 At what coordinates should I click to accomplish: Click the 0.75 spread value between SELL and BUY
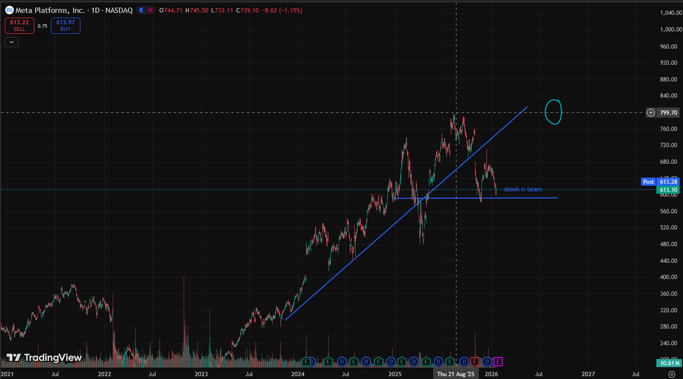pyautogui.click(x=42, y=26)
